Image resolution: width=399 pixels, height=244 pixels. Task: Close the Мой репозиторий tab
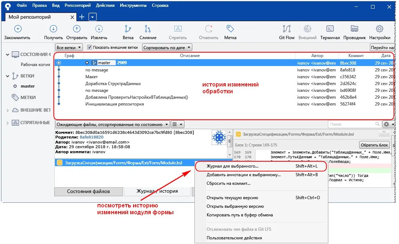(x=72, y=17)
